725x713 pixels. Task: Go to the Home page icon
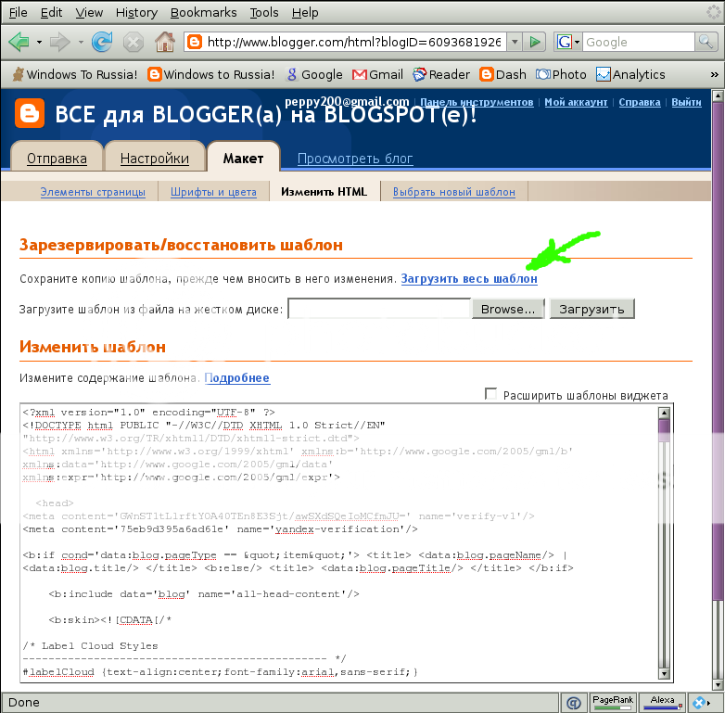pyautogui.click(x=165, y=42)
